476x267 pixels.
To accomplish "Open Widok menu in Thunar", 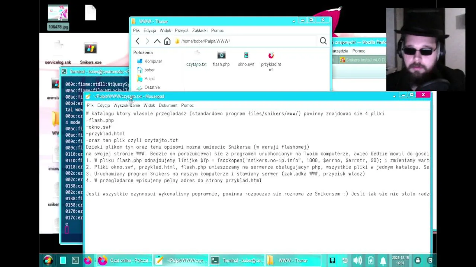I will pyautogui.click(x=165, y=30).
